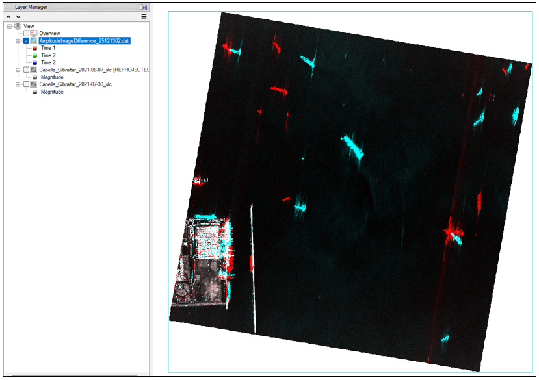Click the move layer up arrow
Image resolution: width=539 pixels, height=380 pixels.
click(x=8, y=17)
